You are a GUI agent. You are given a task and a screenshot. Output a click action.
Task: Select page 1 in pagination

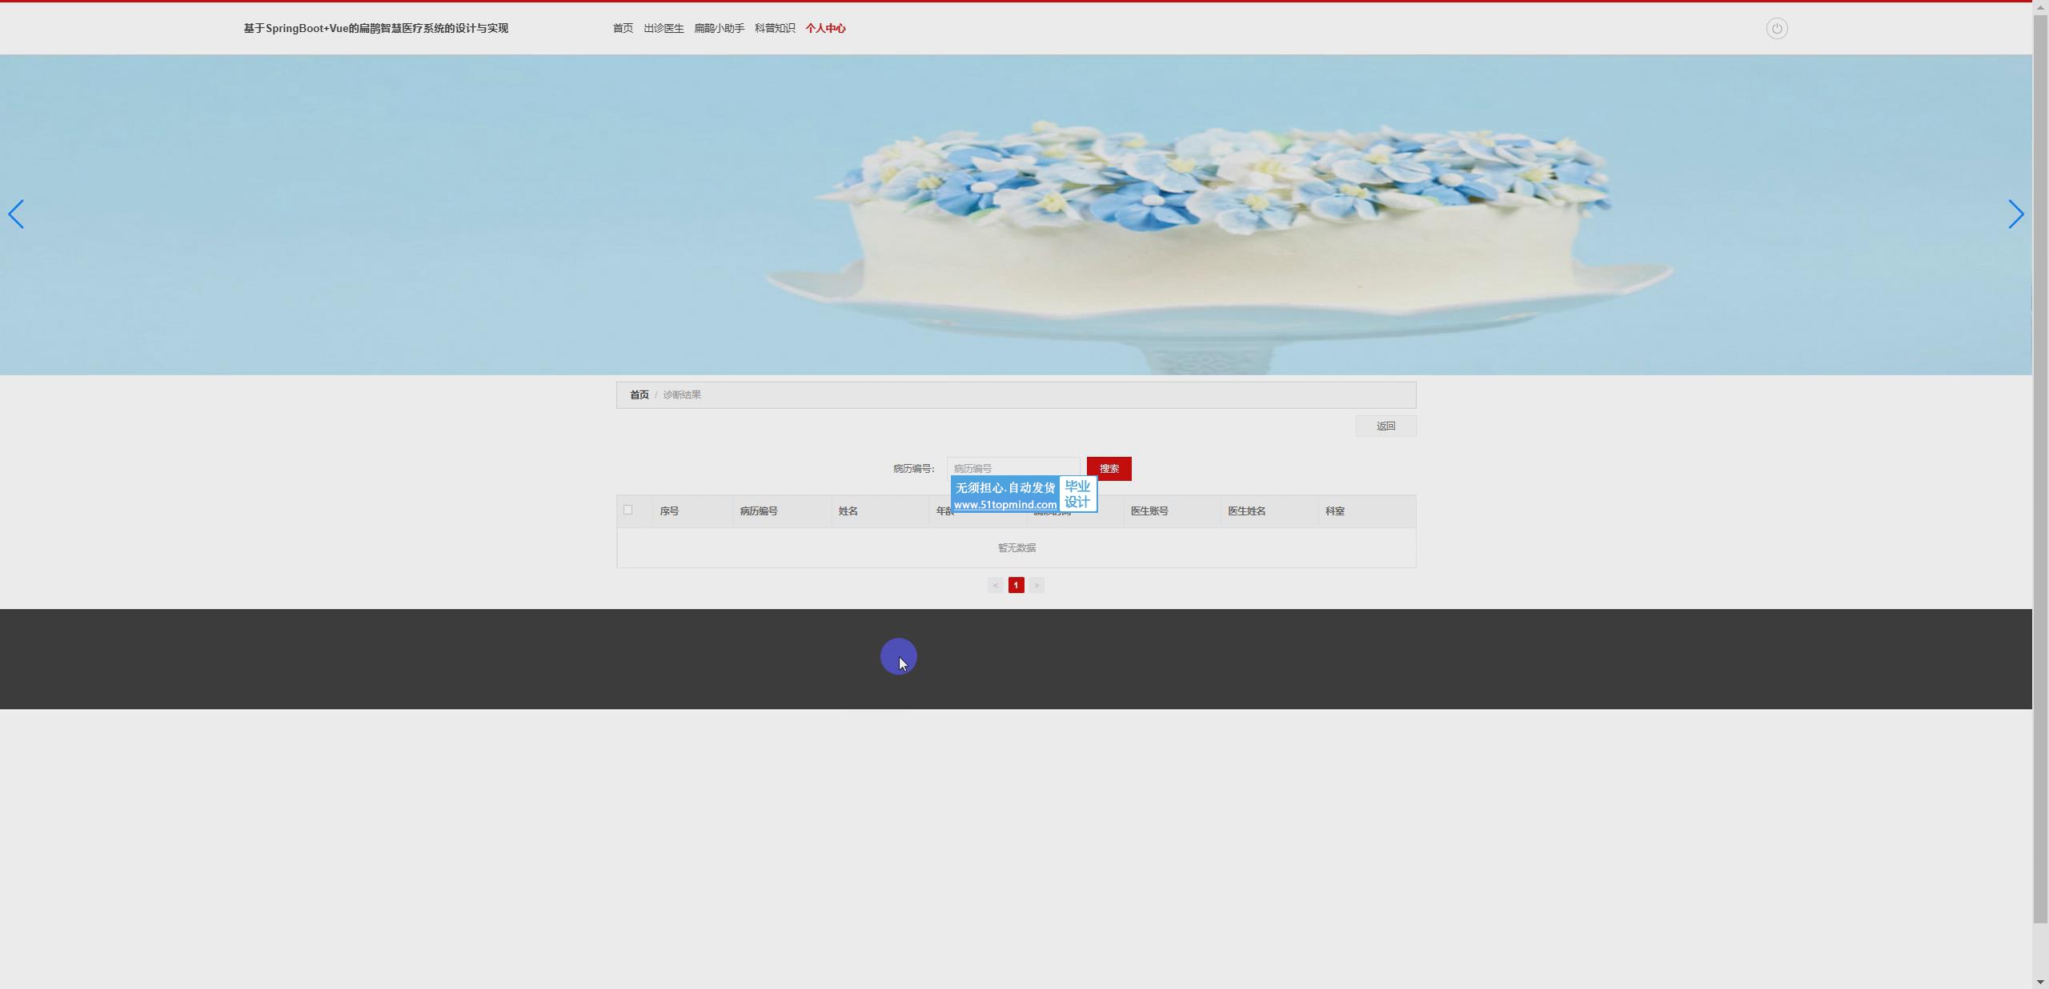(x=1016, y=585)
